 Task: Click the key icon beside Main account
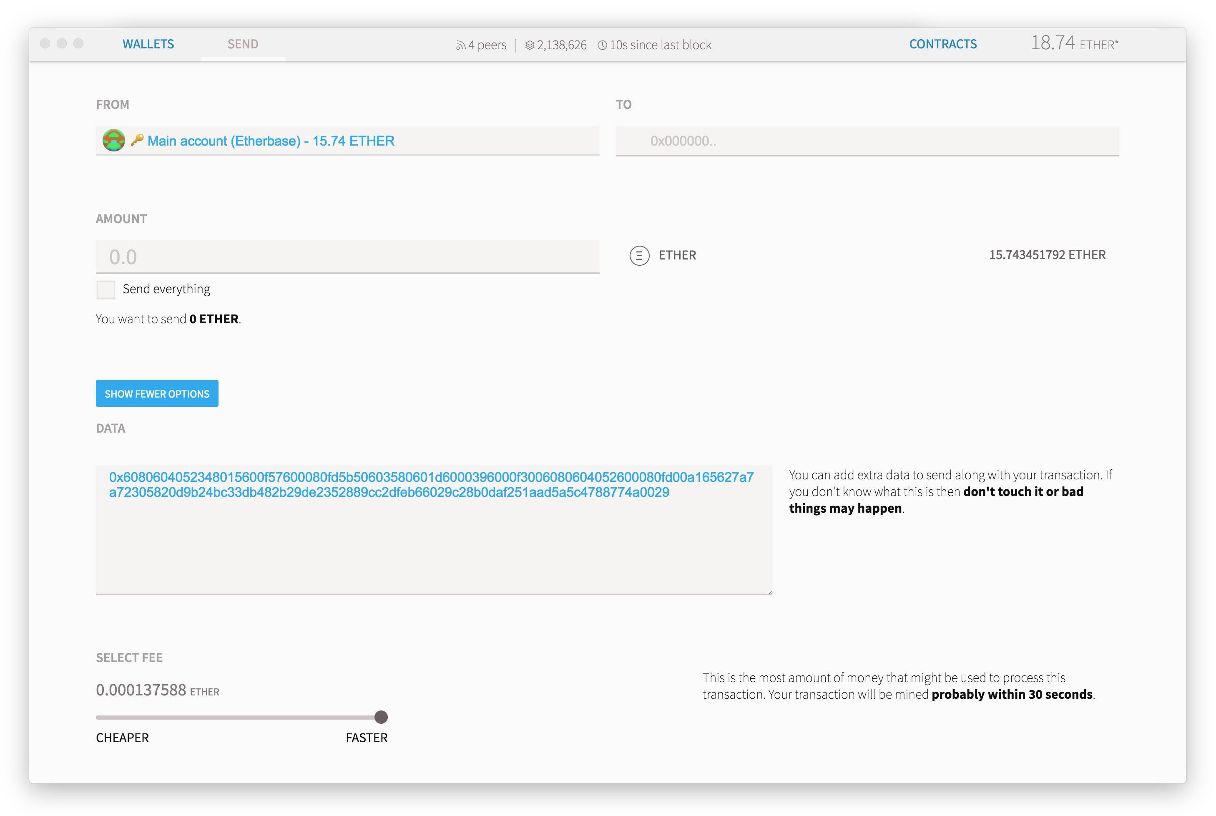click(x=137, y=140)
